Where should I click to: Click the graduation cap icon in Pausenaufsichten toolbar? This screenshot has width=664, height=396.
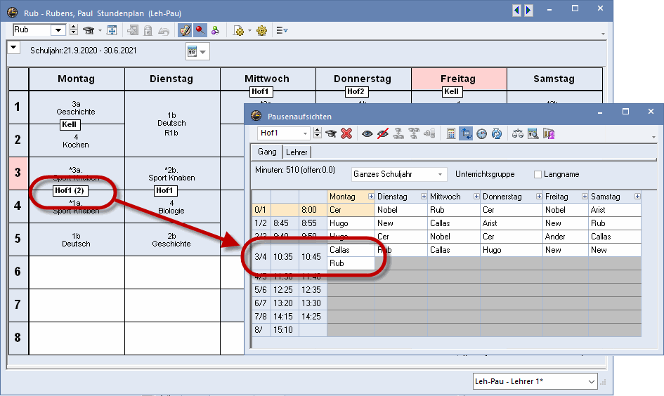(x=331, y=134)
